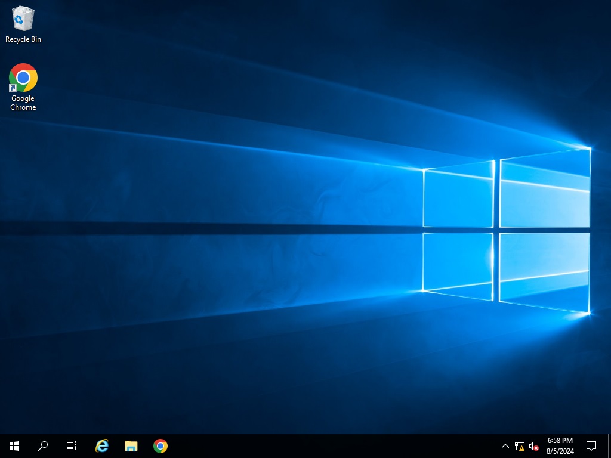Open the muted volume tray icon
Viewport: 611px width, 458px height.
click(x=533, y=446)
